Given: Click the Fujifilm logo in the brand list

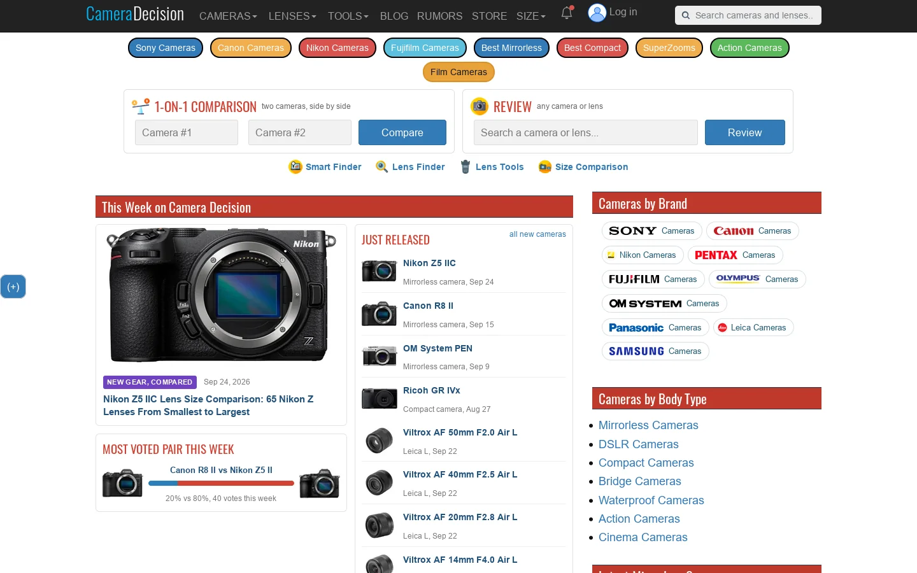Looking at the screenshot, I should 634,279.
